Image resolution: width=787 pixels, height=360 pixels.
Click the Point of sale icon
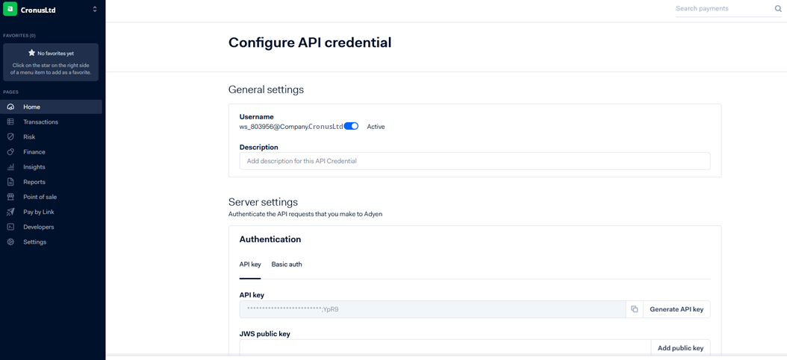pos(10,197)
